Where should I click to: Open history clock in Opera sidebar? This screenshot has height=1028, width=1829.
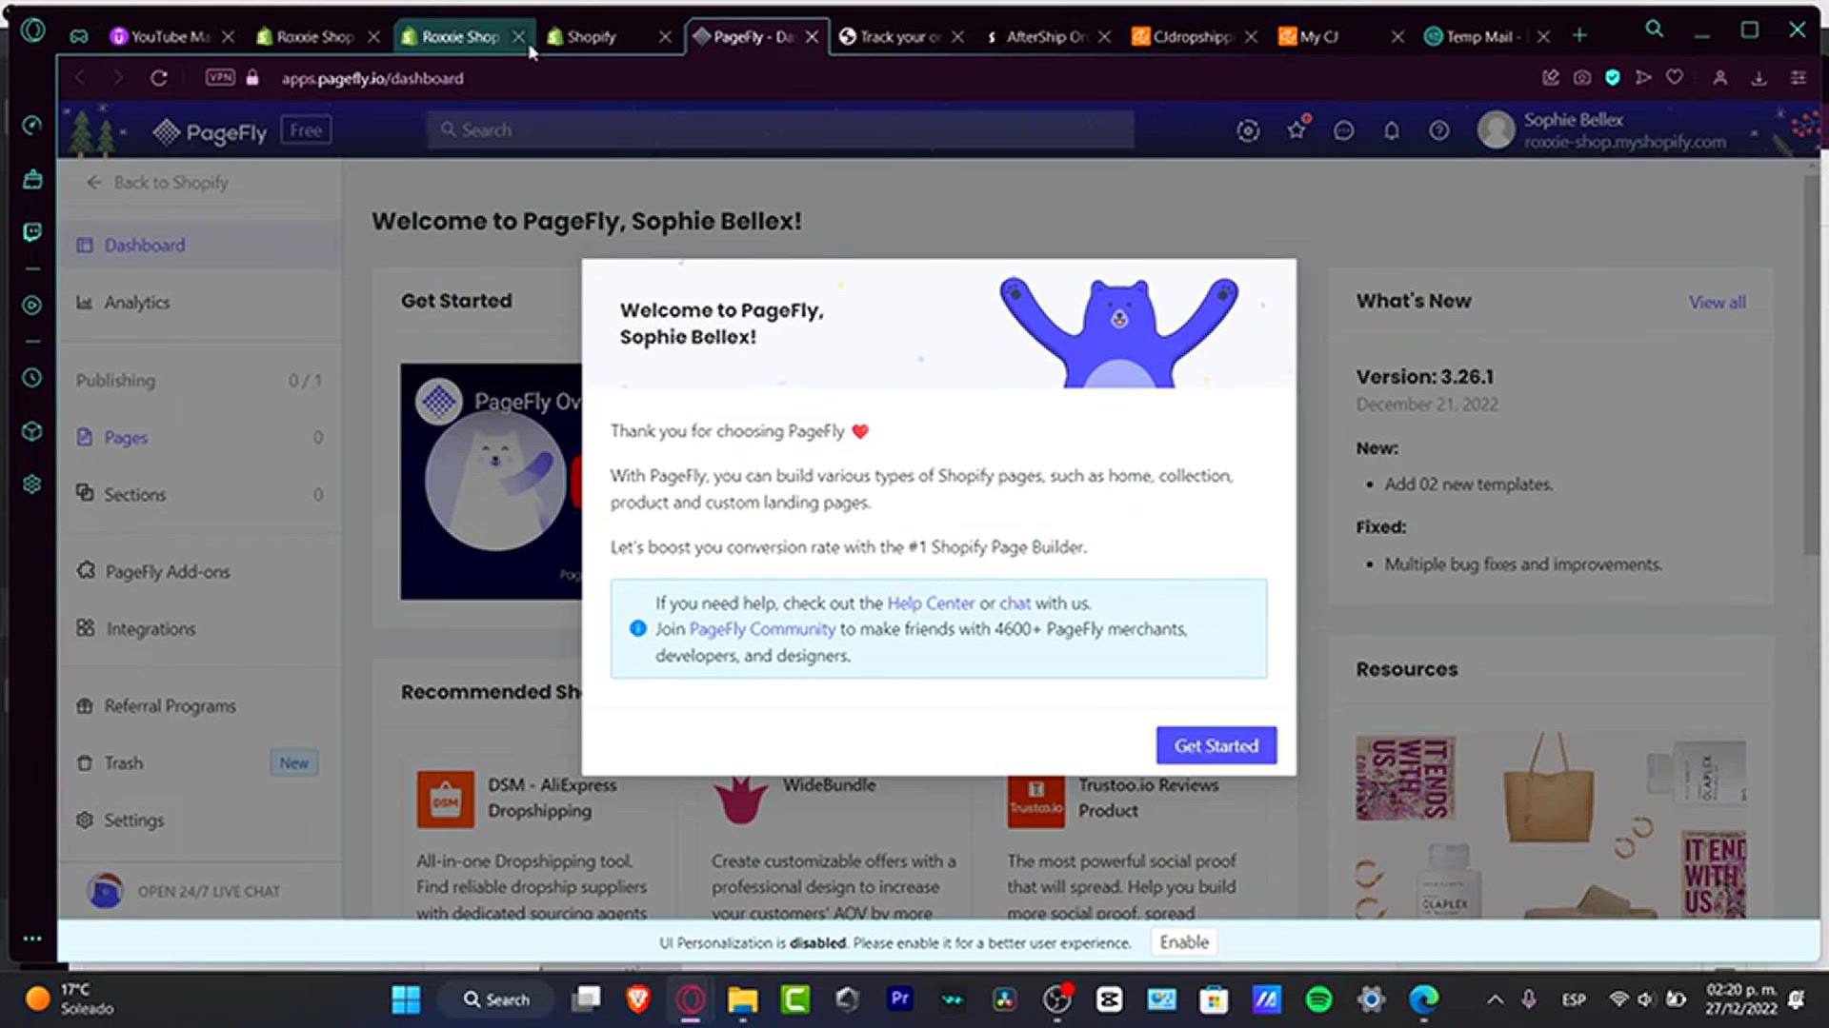[32, 378]
